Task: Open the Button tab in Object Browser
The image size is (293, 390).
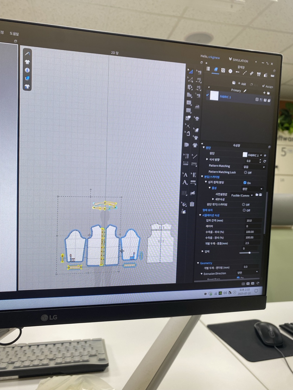Action: tap(230, 71)
